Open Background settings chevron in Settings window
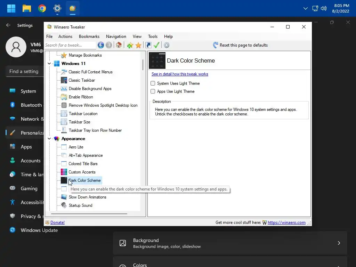 tap(339, 243)
